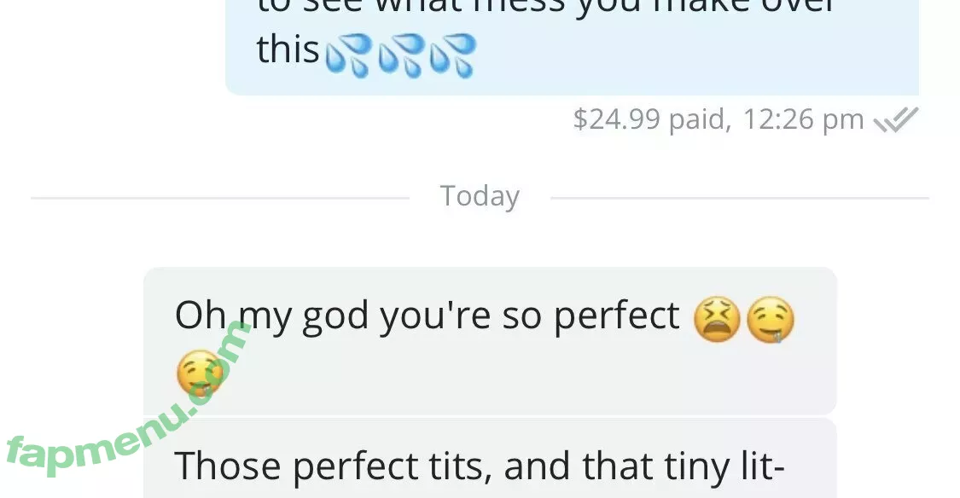The image size is (960, 498).
Task: Click the weary face emoji
Action: click(717, 320)
